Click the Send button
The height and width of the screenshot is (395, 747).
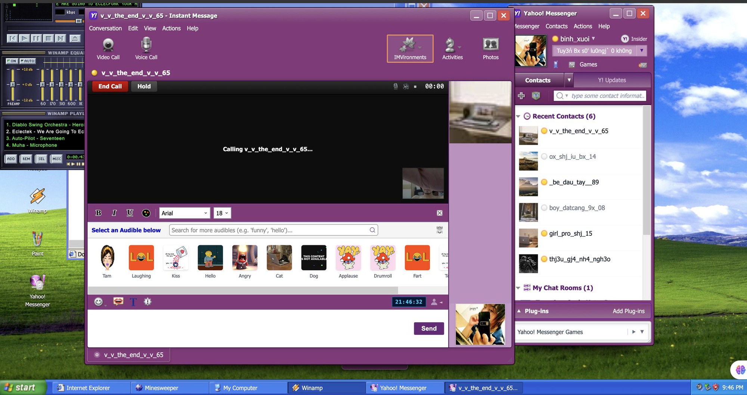pos(429,328)
